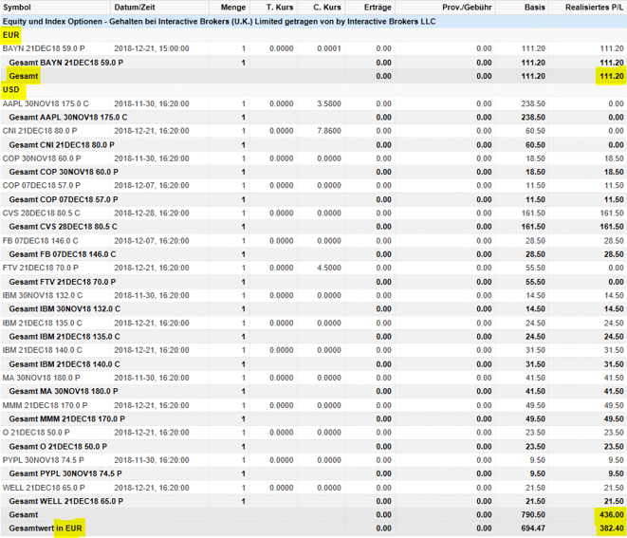Click the Gesamtwert in EUR row label
627x538 pixels.
[x=46, y=529]
